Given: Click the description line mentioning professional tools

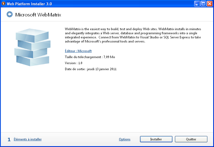Looking at the screenshot, I should [x=105, y=41].
